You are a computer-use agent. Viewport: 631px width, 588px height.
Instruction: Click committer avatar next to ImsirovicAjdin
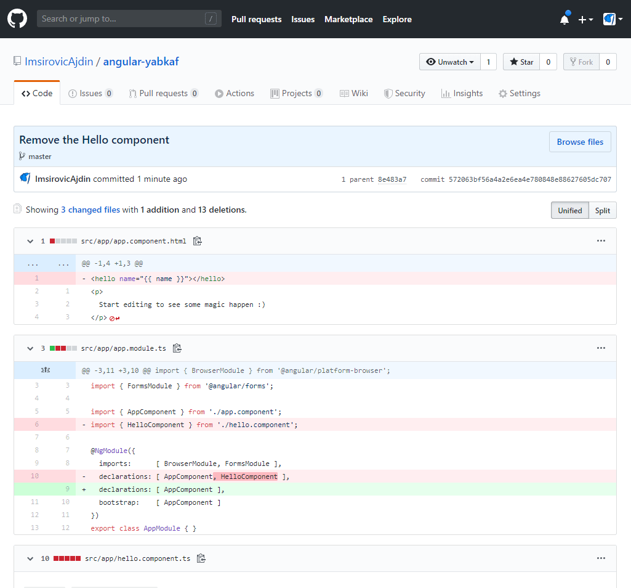pyautogui.click(x=25, y=178)
